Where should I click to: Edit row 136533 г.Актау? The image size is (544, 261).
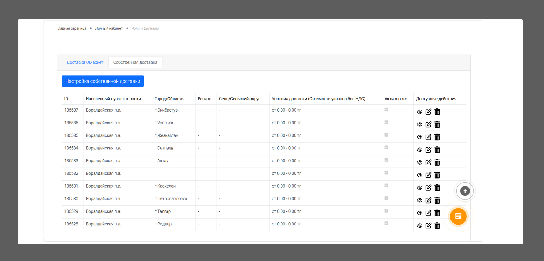coord(428,162)
